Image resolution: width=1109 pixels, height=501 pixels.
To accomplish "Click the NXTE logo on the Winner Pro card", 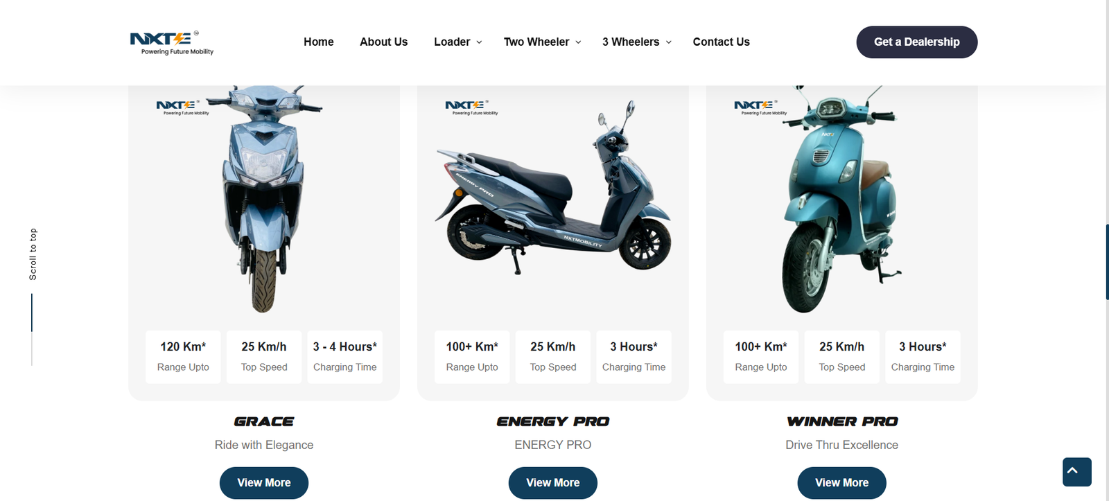I will coord(760,107).
